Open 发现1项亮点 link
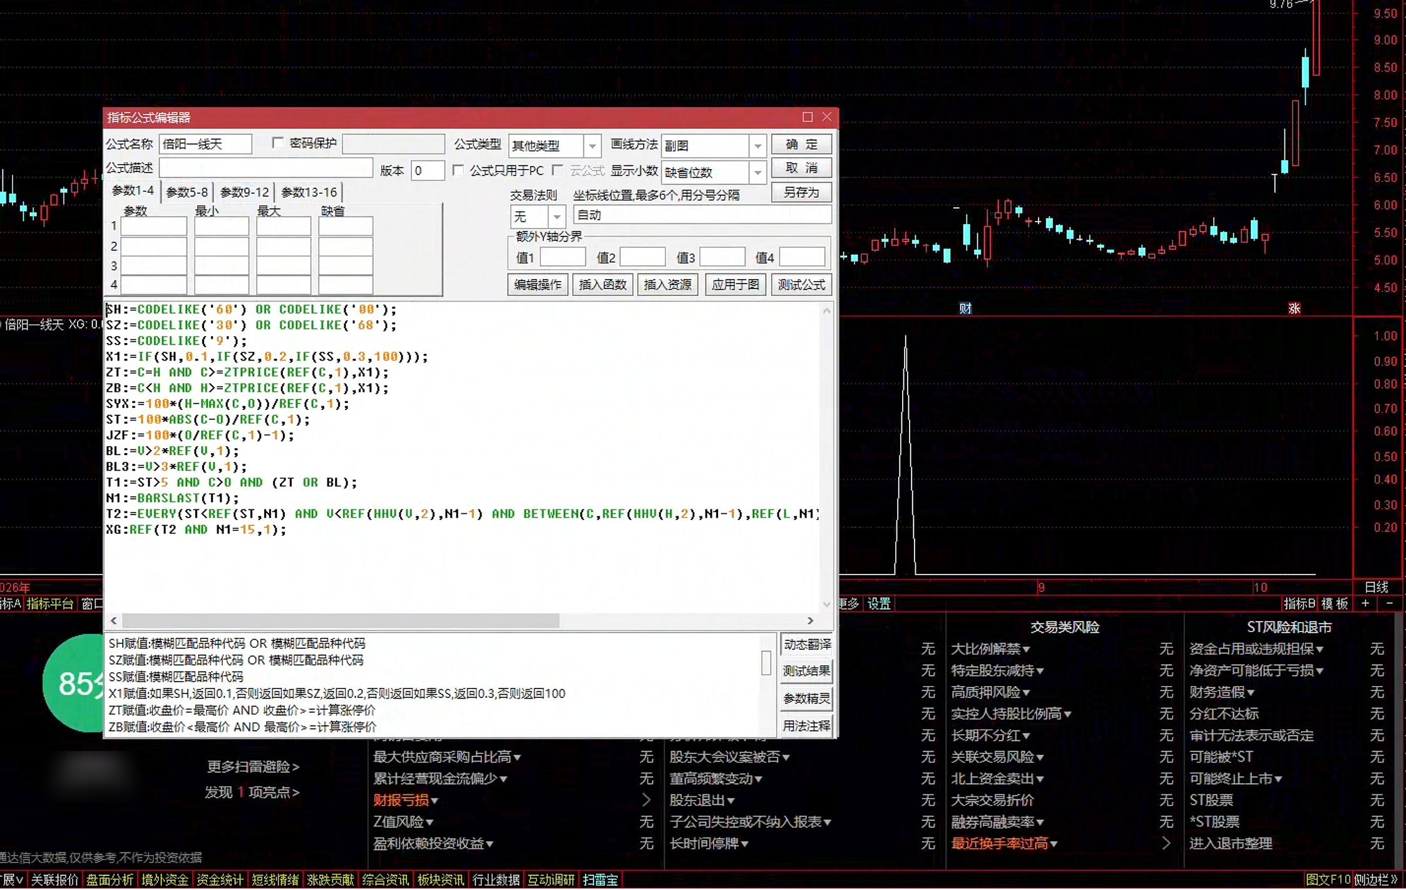This screenshot has width=1406, height=890. tap(252, 792)
